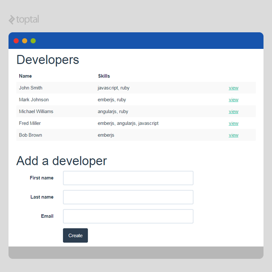Select the Email input field

[128, 216]
